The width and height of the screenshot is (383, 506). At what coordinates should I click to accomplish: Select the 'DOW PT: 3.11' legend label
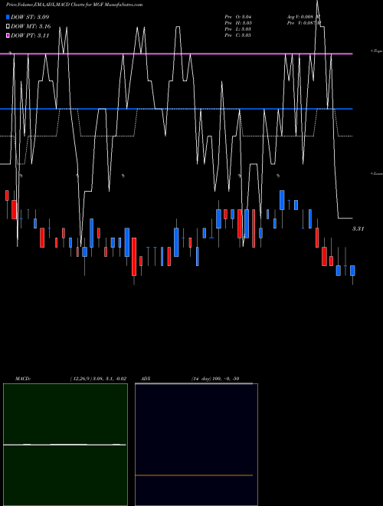click(30, 35)
